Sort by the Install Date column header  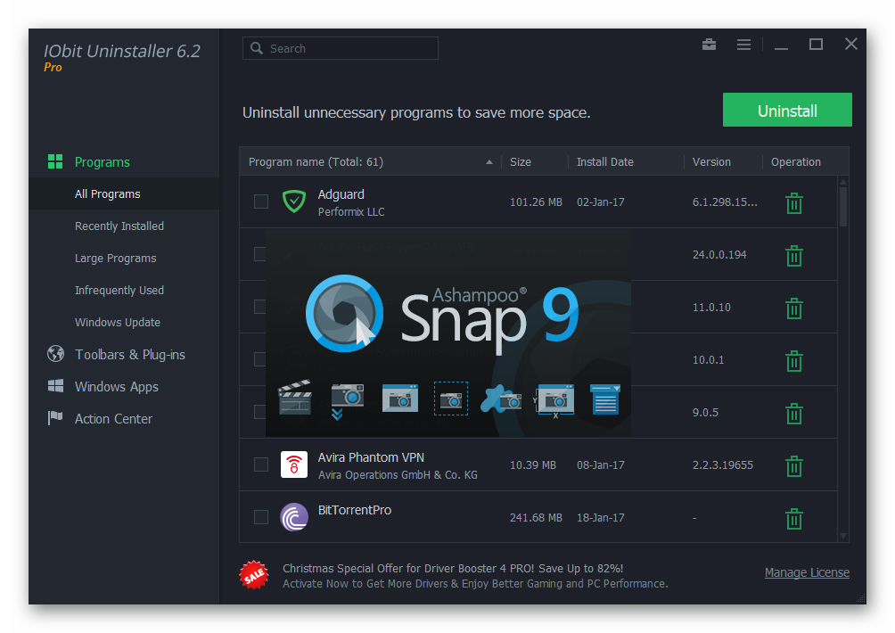pos(605,162)
